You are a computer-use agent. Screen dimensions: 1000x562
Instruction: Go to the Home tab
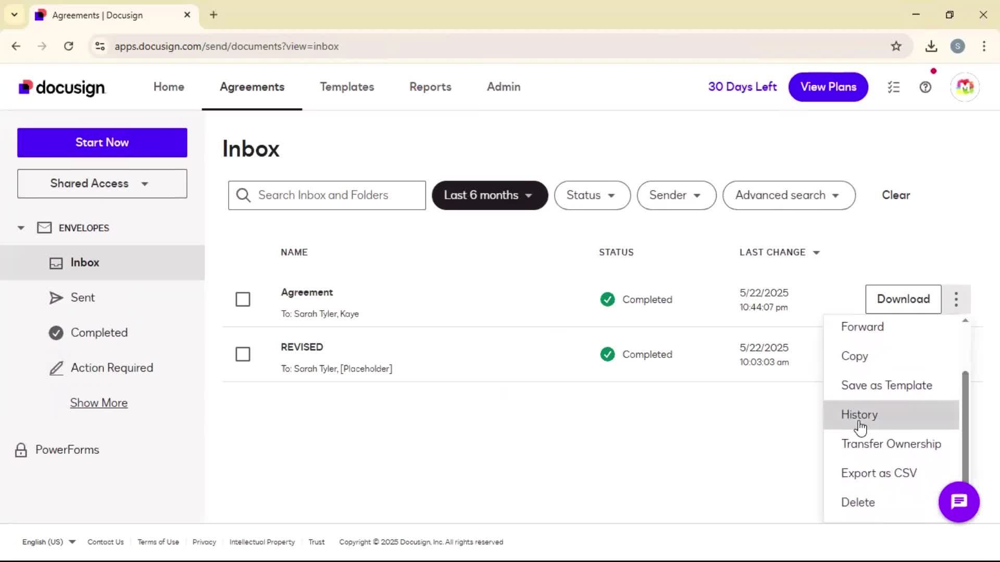(169, 87)
